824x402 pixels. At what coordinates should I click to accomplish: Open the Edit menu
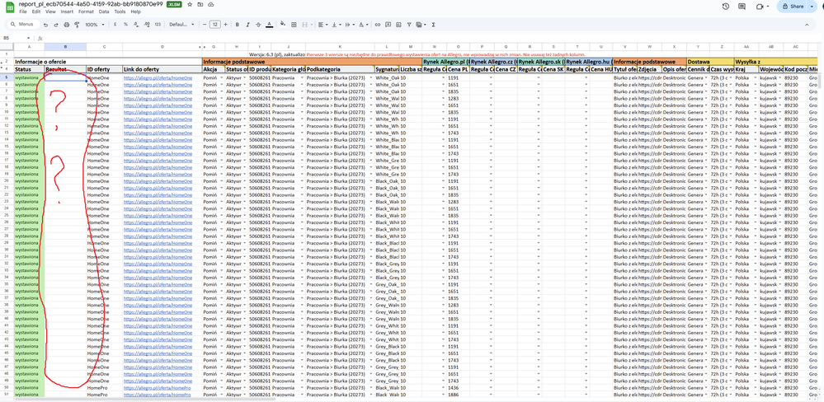tap(35, 12)
